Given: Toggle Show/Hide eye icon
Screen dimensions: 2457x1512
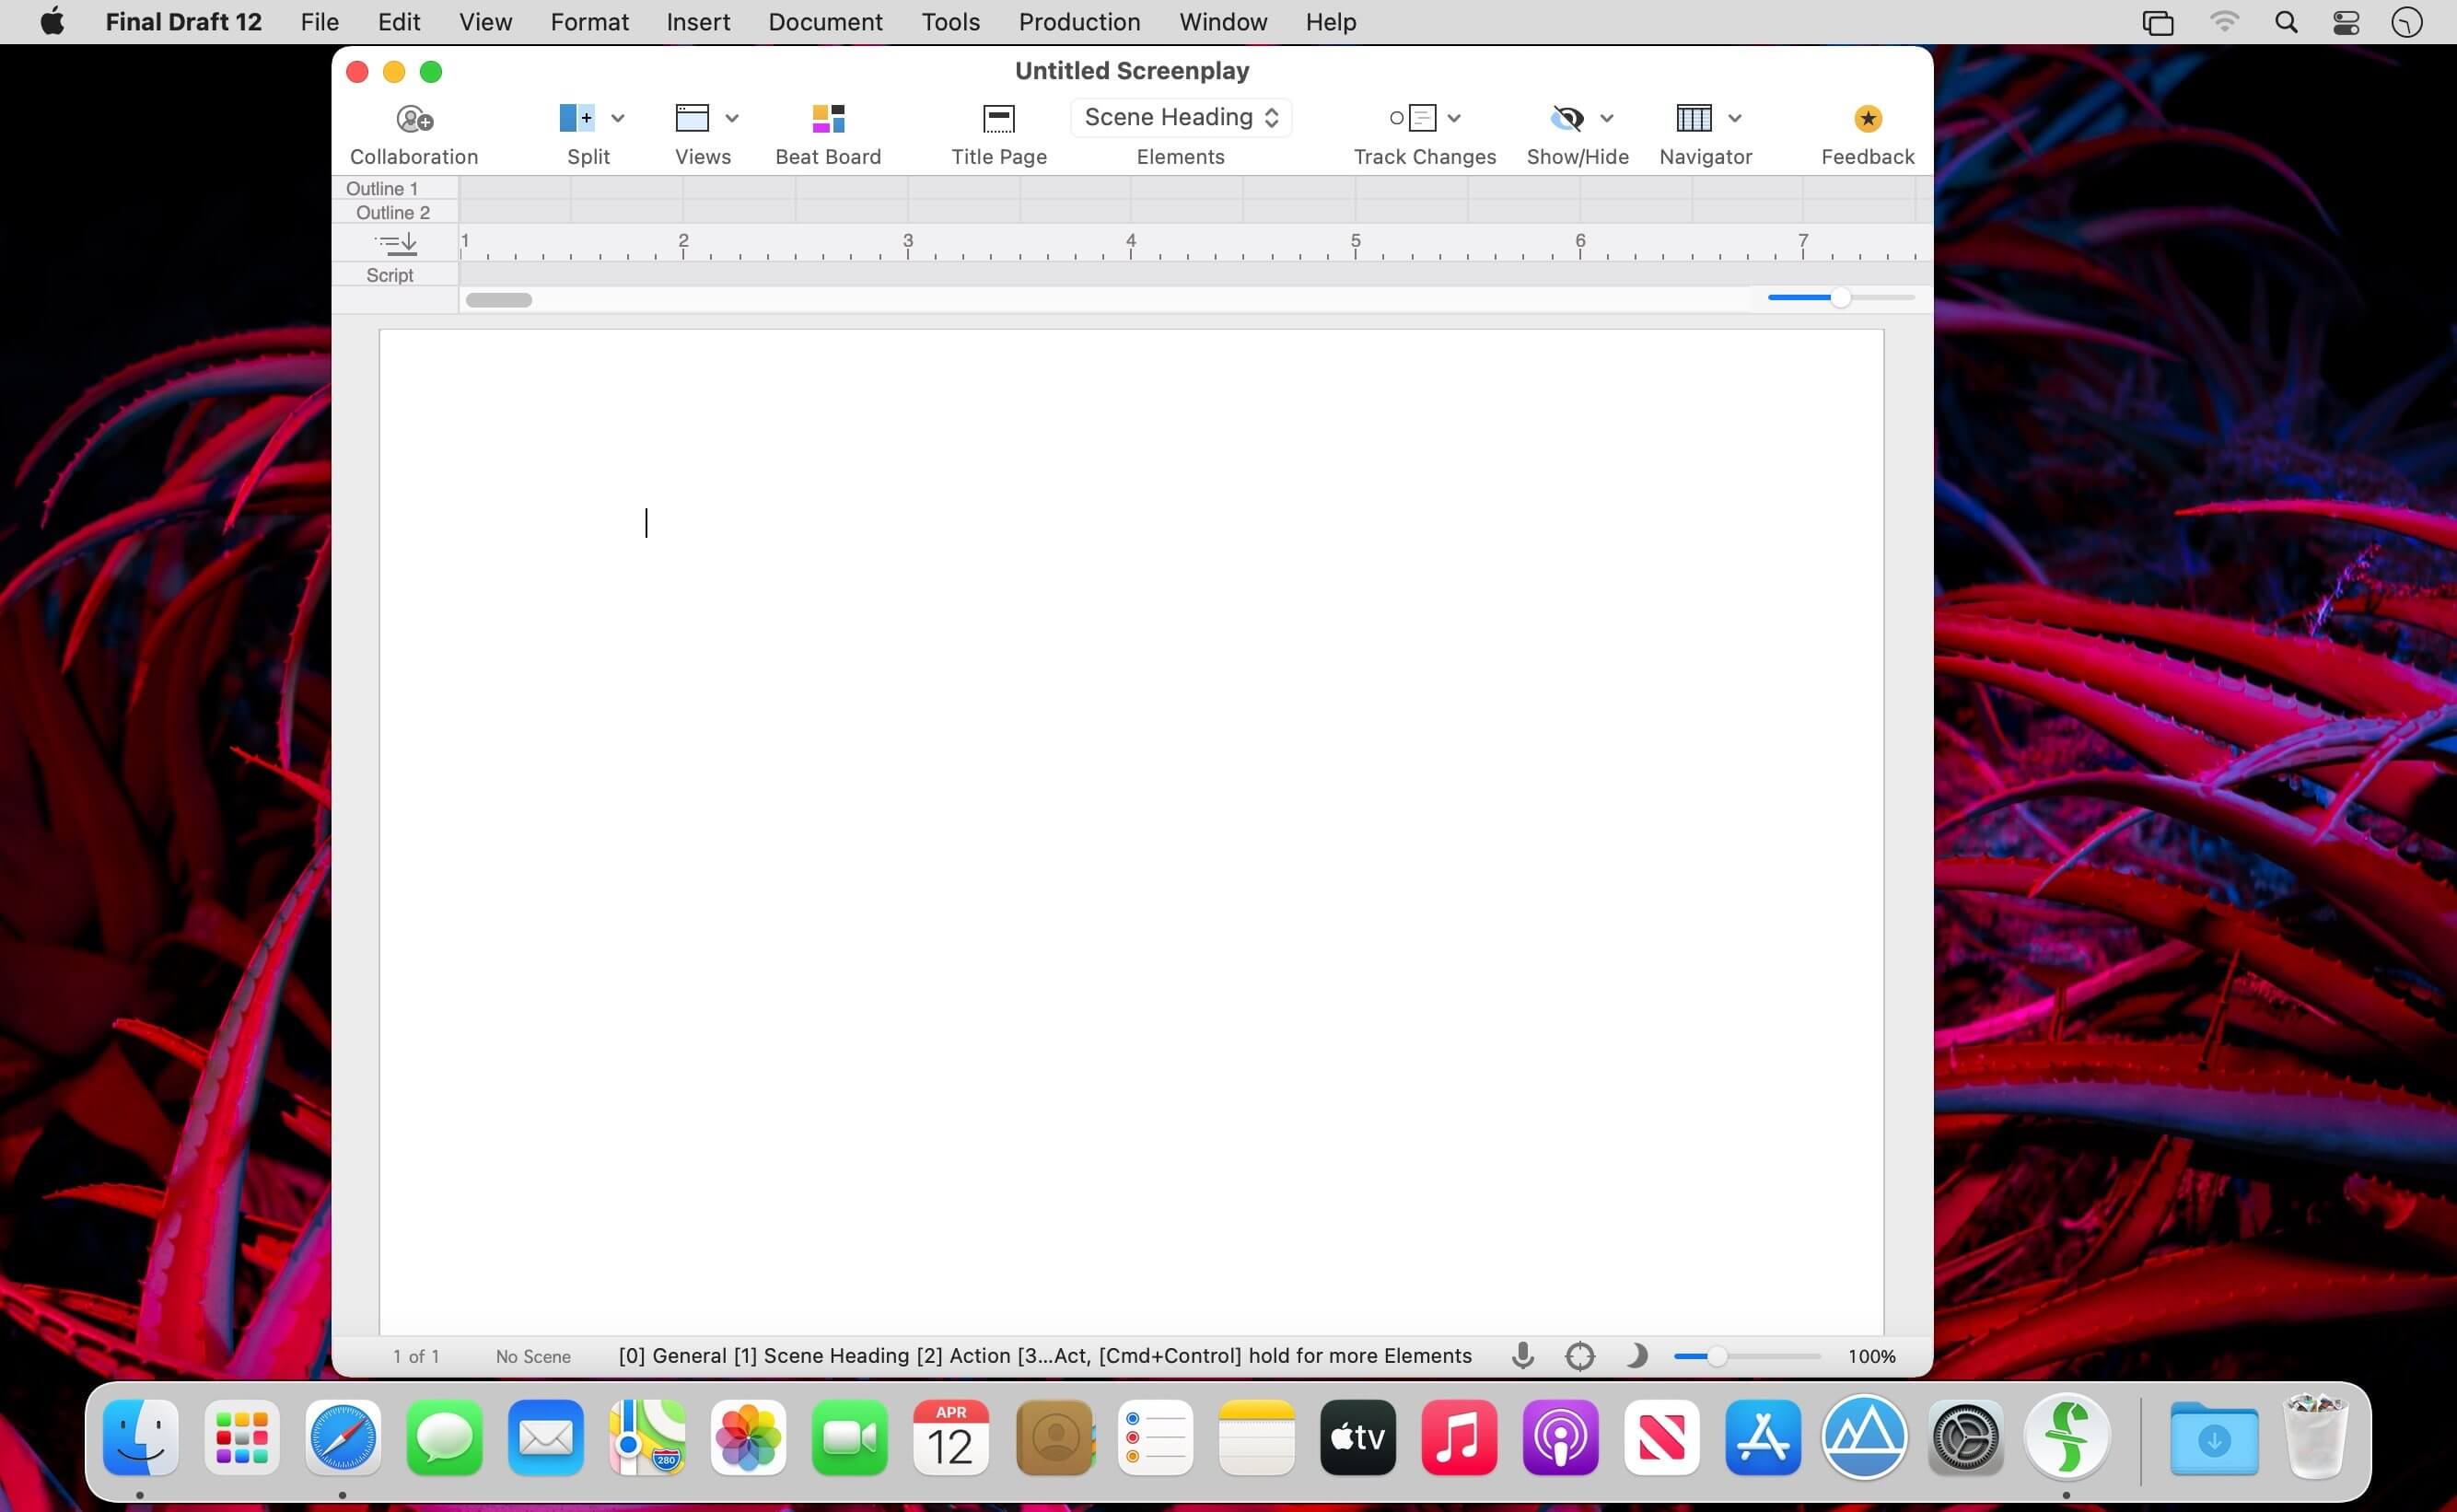Looking at the screenshot, I should click(x=1566, y=118).
